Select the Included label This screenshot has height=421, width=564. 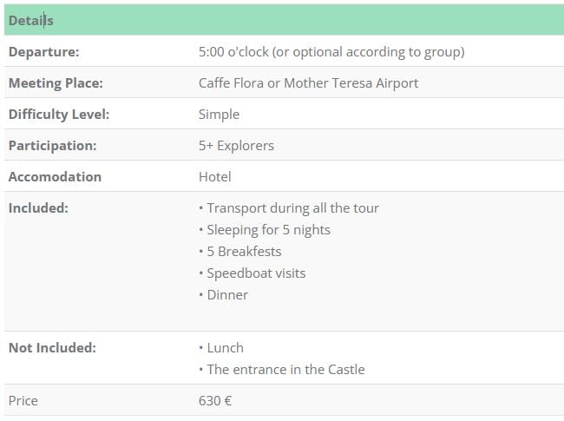coord(38,208)
